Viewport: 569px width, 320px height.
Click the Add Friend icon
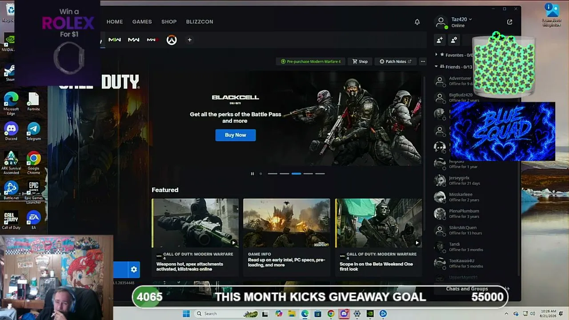pyautogui.click(x=440, y=40)
